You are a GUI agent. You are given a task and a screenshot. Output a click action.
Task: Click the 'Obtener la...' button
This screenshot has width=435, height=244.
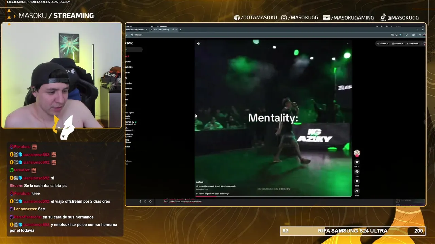coord(398,43)
